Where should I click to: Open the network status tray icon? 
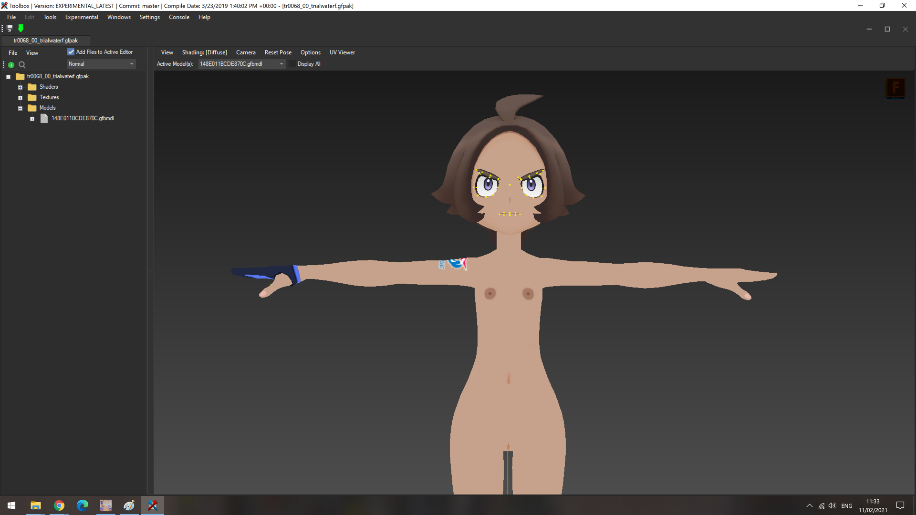[822, 505]
